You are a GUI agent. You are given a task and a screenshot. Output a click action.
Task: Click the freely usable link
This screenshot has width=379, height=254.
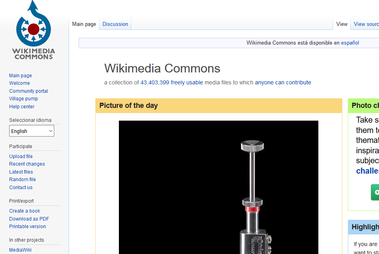[187, 82]
